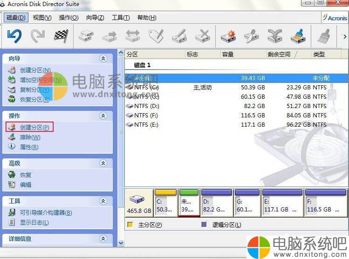
Task: Collapse the 操作 sidebar panel
Action: 103,116
